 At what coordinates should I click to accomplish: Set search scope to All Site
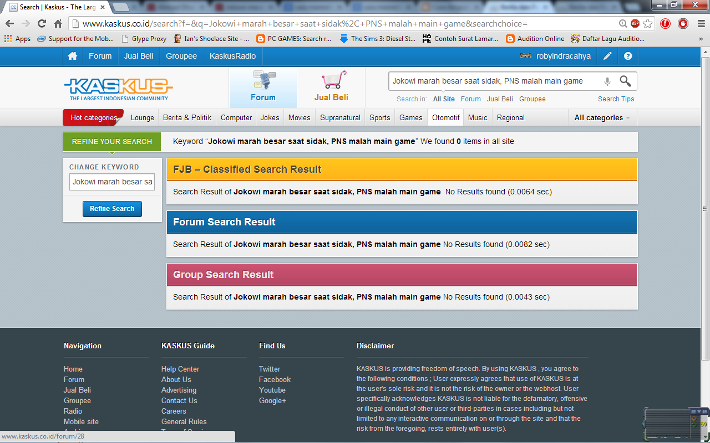[444, 99]
